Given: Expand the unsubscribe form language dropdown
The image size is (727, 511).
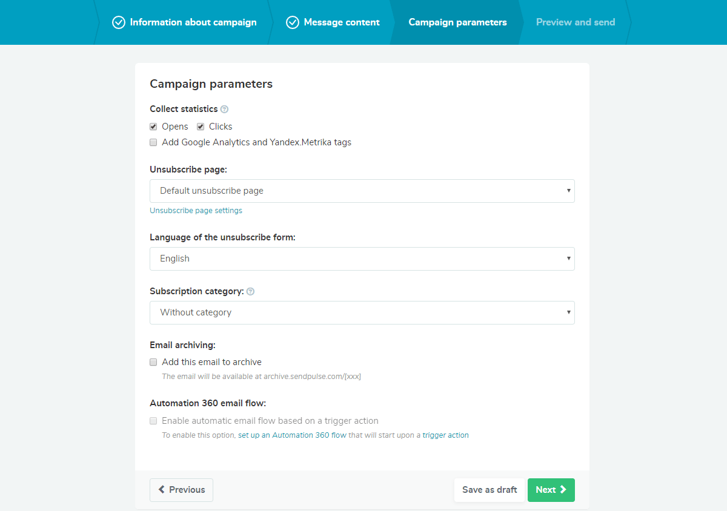Looking at the screenshot, I should tap(362, 259).
